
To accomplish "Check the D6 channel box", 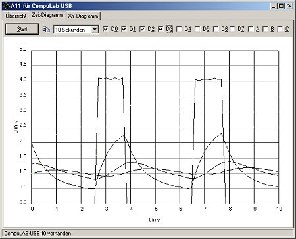I will pyautogui.click(x=216, y=29).
